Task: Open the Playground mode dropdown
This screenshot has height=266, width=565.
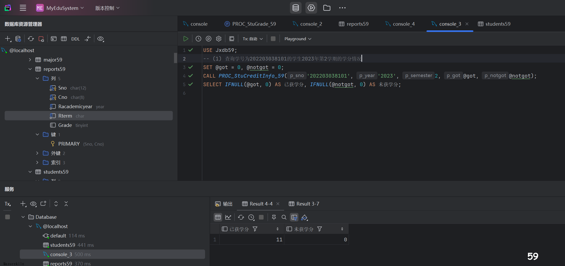Action: pos(298,39)
